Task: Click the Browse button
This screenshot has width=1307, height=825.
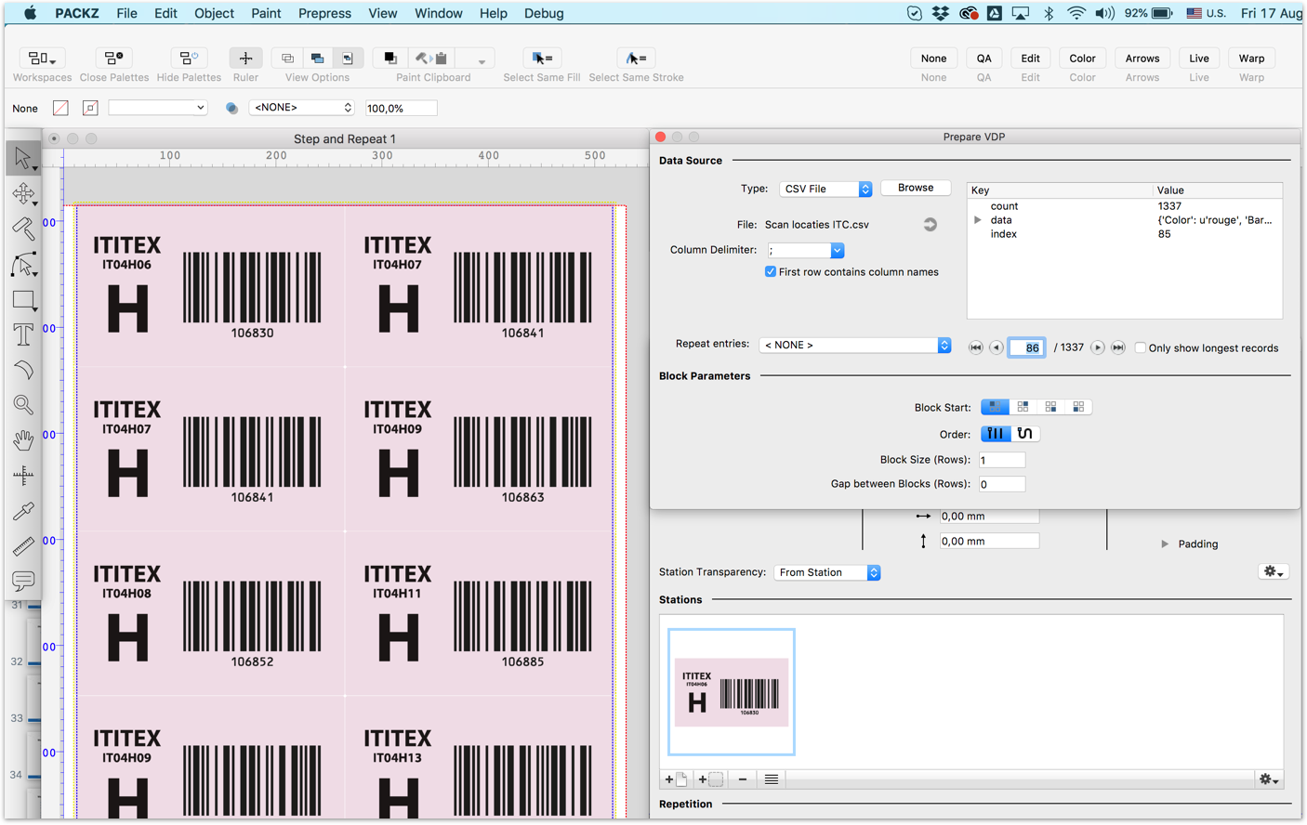Action: coord(915,188)
